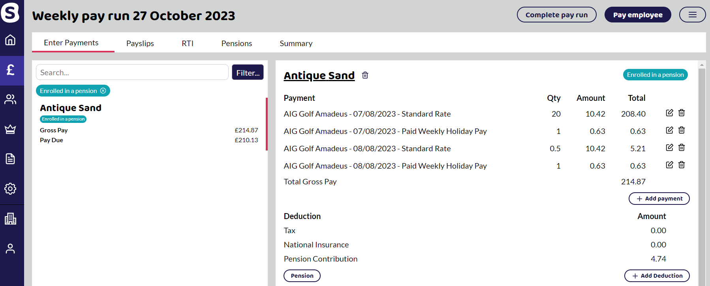Click the scrollbar up arrow in details panel

pyautogui.click(x=702, y=65)
